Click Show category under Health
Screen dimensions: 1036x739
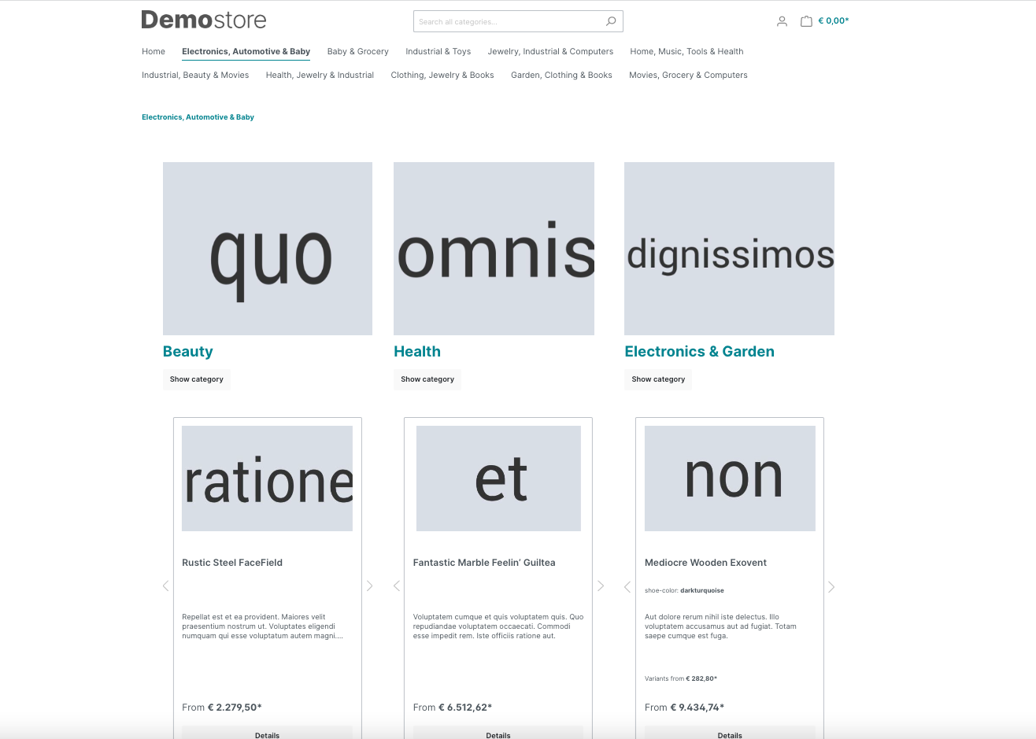(427, 379)
